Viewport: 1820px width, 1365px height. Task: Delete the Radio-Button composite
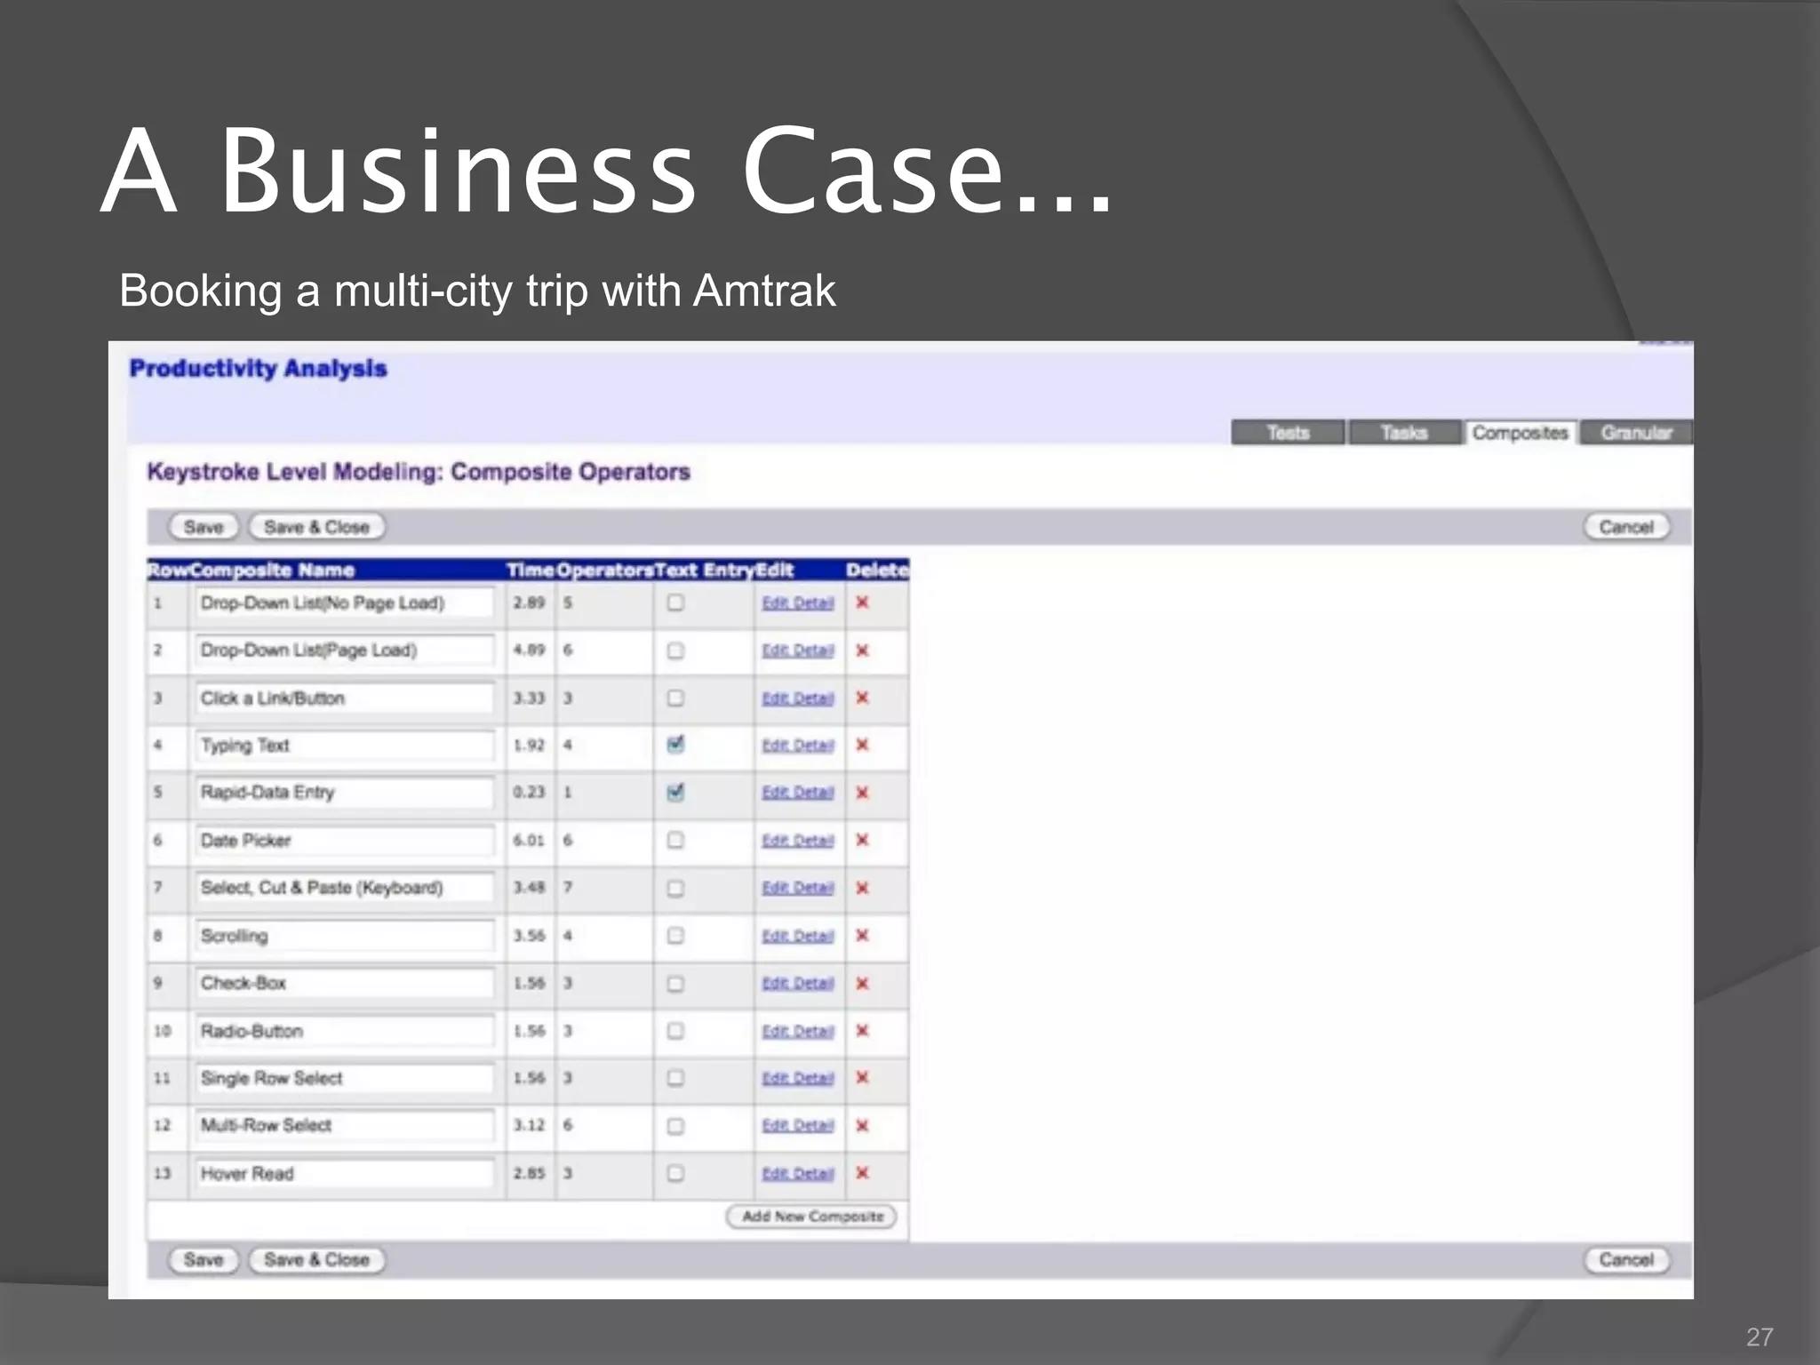861,1031
